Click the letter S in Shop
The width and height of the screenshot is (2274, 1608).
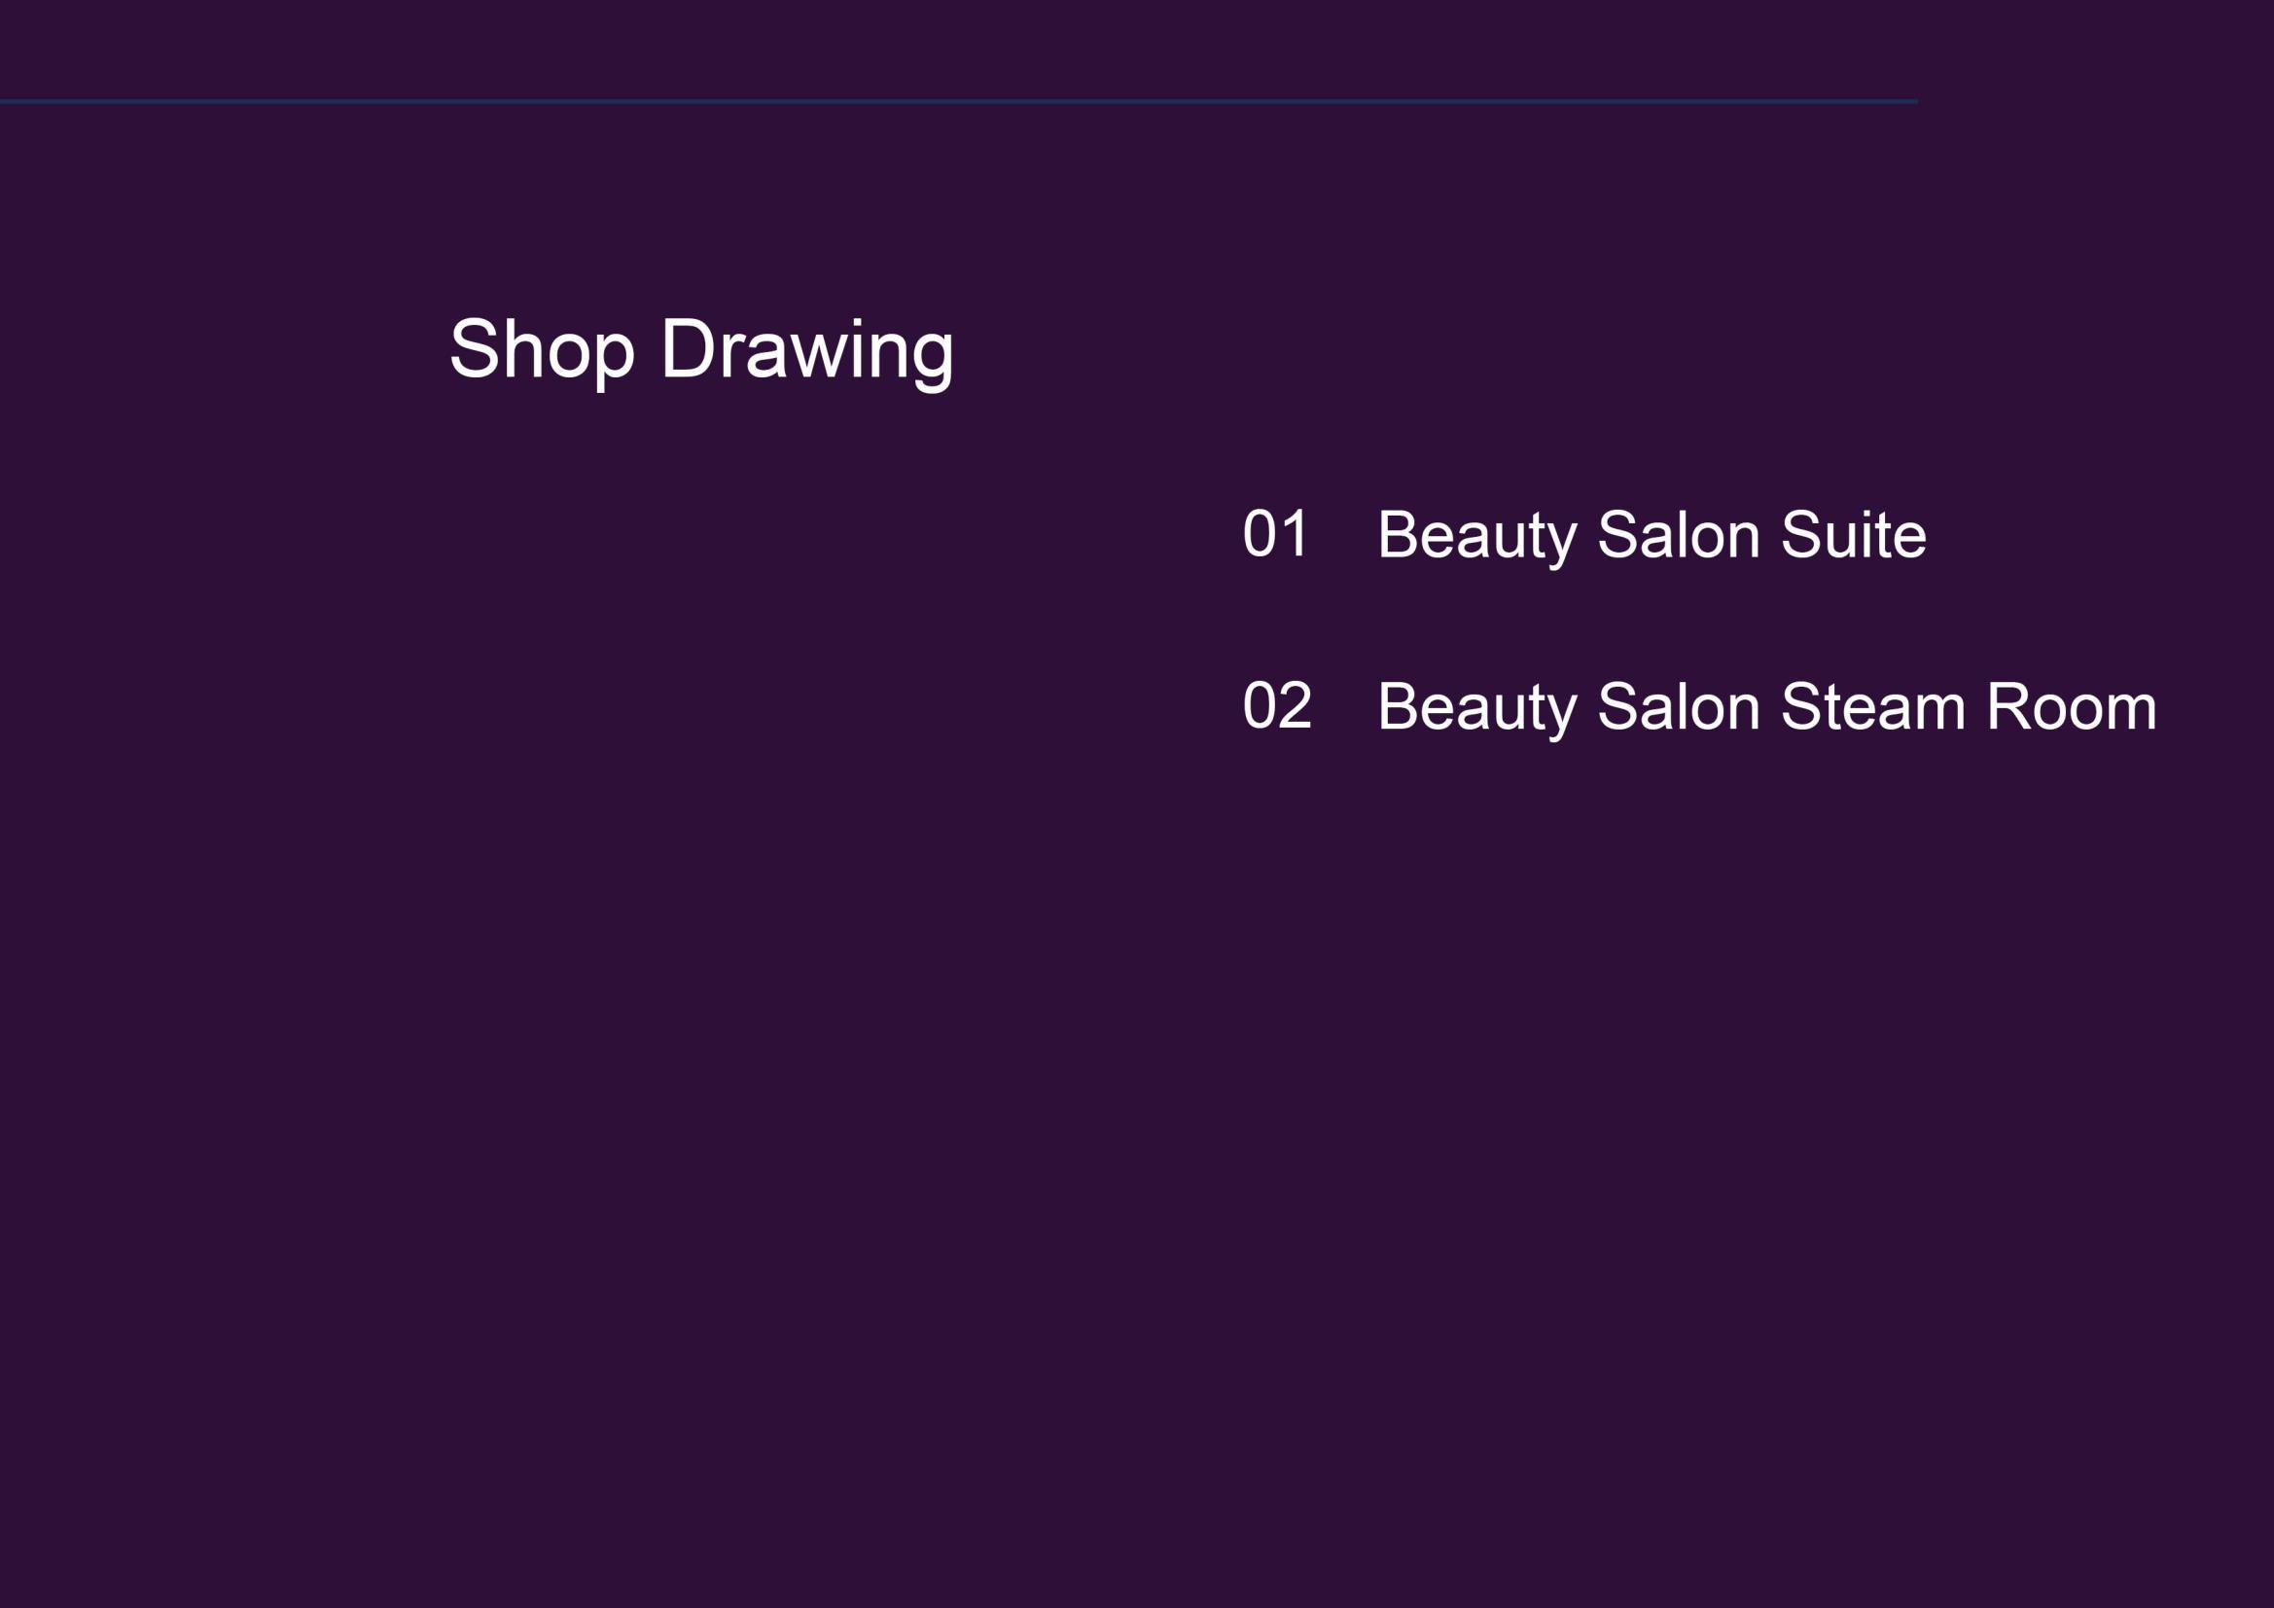[x=475, y=347]
